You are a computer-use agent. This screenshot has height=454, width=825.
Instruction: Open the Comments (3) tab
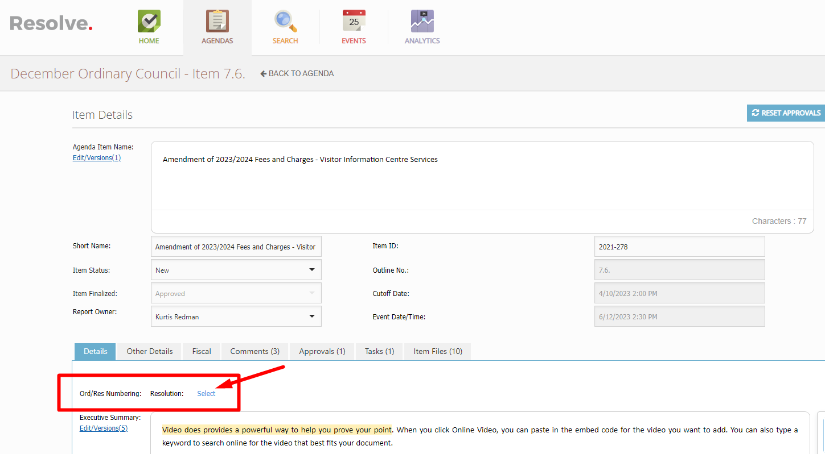point(255,351)
